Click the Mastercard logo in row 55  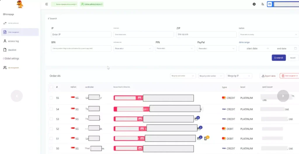224,98
